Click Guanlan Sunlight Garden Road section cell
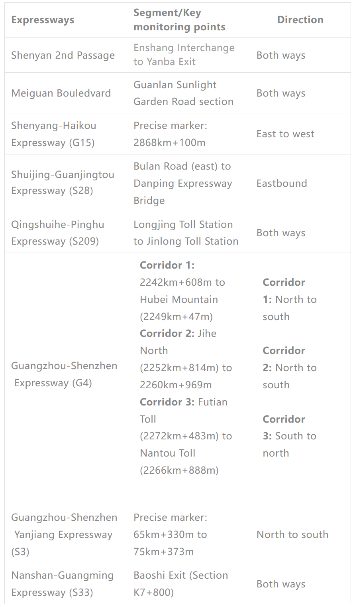Image resolution: width=355 pixels, height=607 pixels. [x=183, y=93]
